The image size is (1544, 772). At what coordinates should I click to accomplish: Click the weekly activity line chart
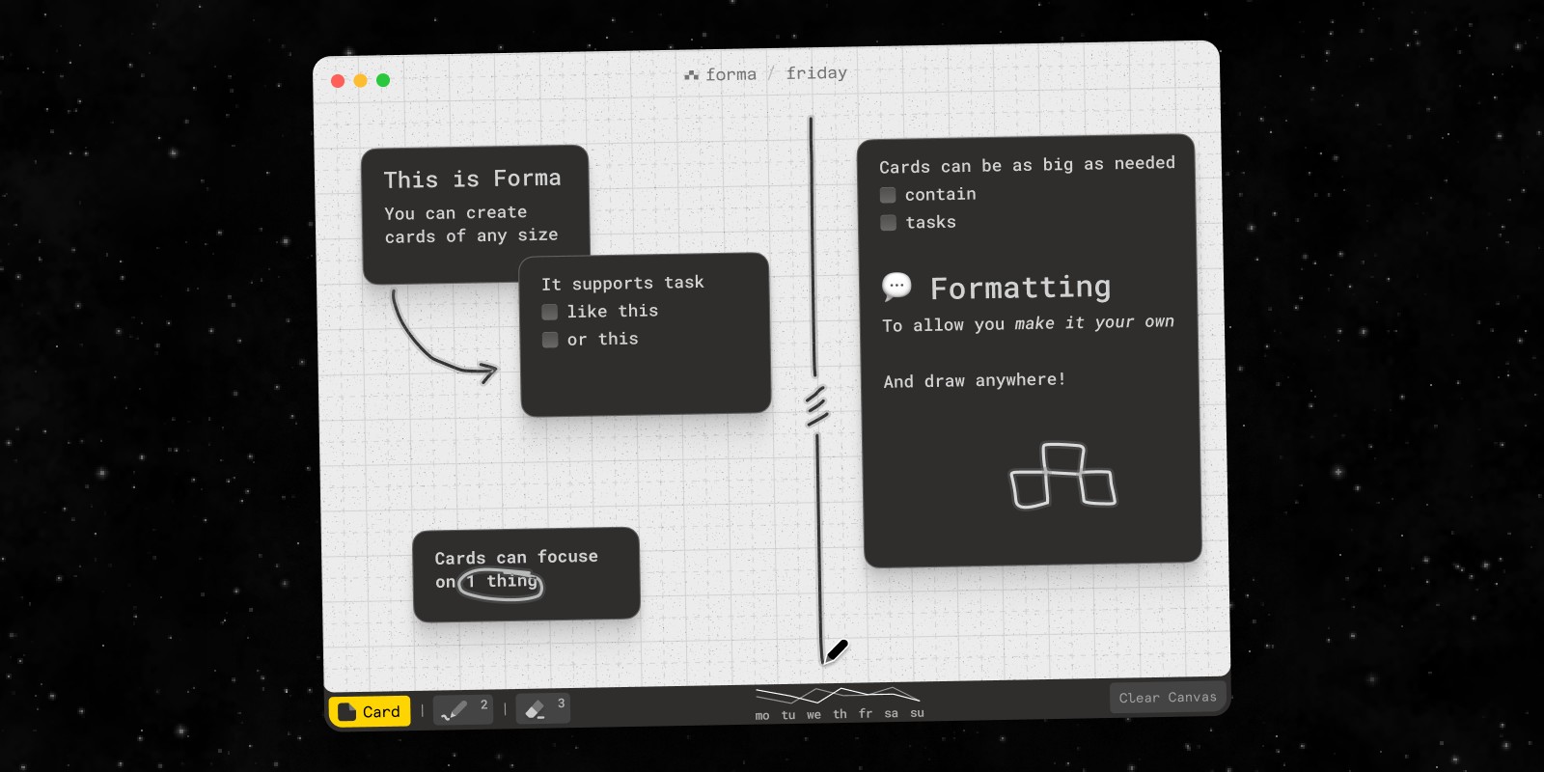[x=838, y=695]
